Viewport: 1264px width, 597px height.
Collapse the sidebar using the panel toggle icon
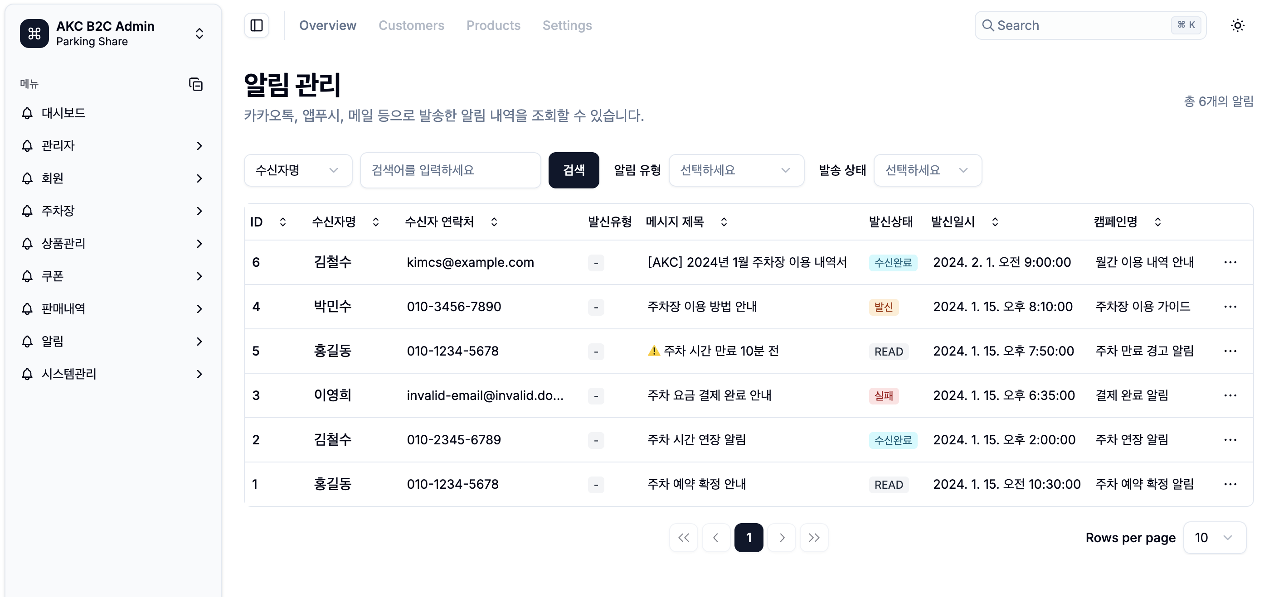tap(256, 25)
